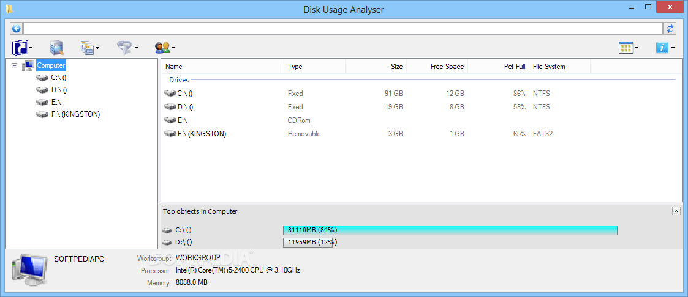Click the C:\ drive icon in Top objects
688x297 pixels.
(x=167, y=230)
